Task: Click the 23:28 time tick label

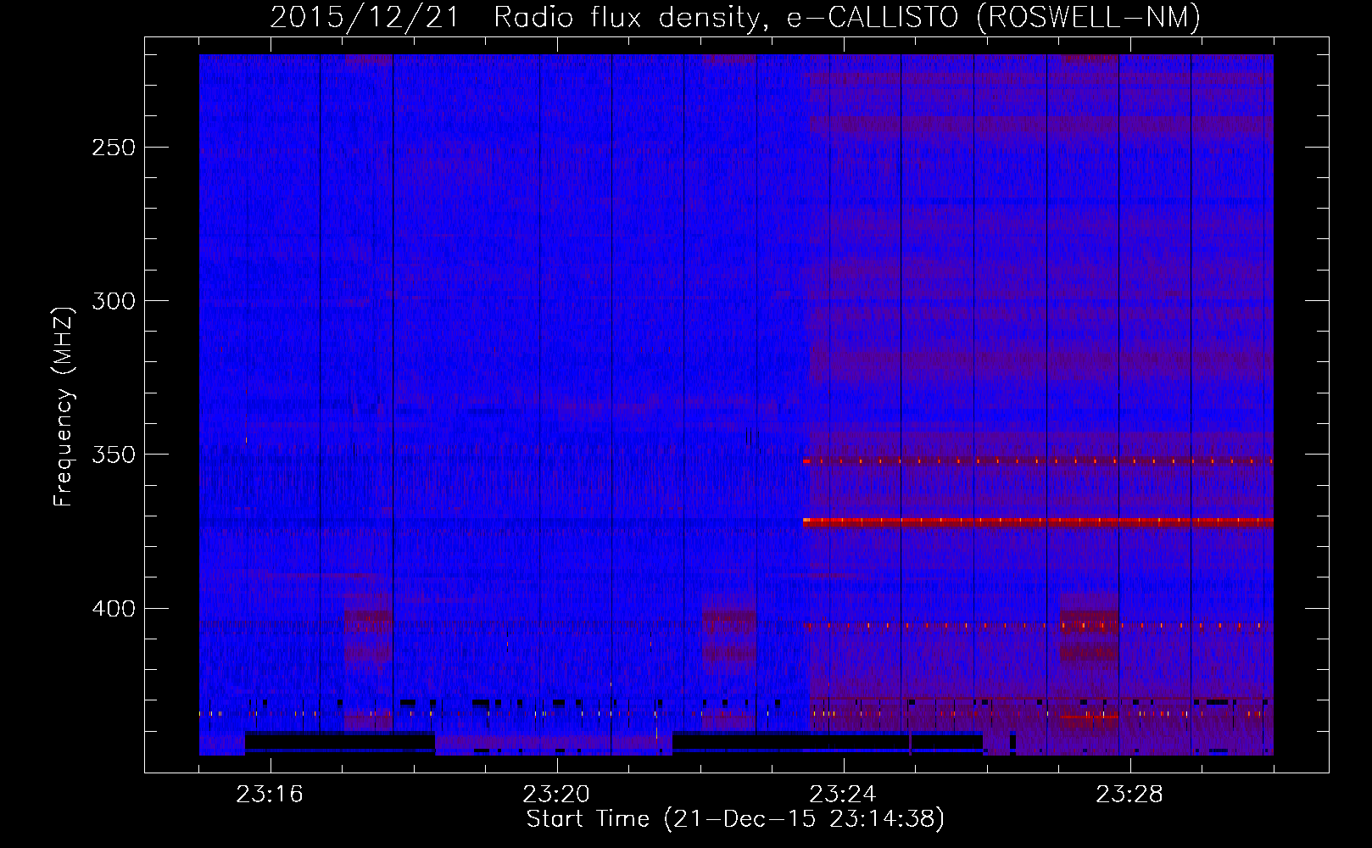Action: coord(1129,795)
